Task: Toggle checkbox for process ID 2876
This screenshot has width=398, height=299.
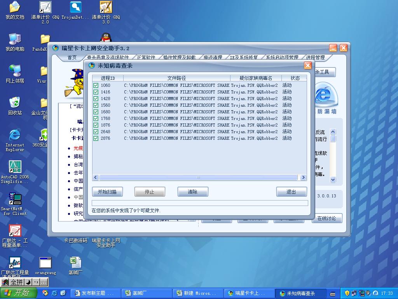Action: click(96, 138)
